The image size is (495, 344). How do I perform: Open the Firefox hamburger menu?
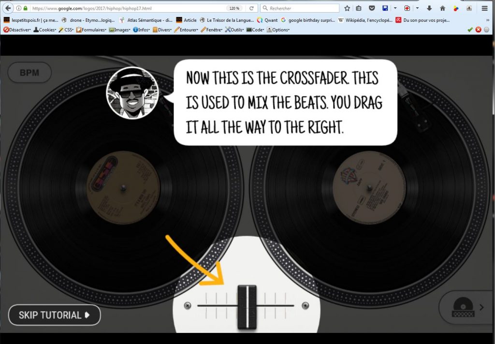(484, 8)
